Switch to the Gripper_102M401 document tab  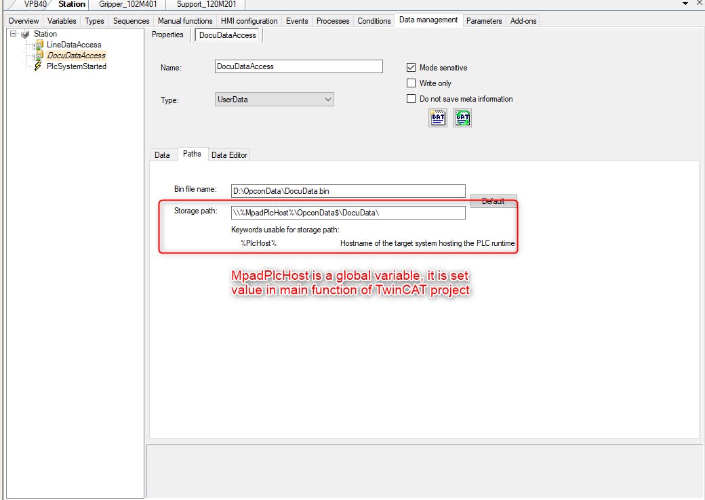pyautogui.click(x=128, y=4)
